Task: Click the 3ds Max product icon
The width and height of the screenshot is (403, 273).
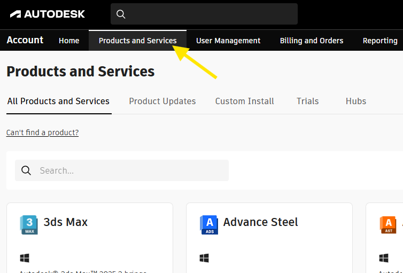Action: click(29, 224)
